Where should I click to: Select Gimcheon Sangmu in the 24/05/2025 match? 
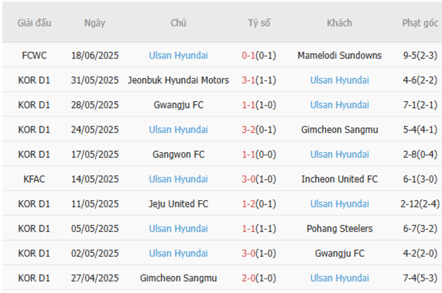(339, 130)
